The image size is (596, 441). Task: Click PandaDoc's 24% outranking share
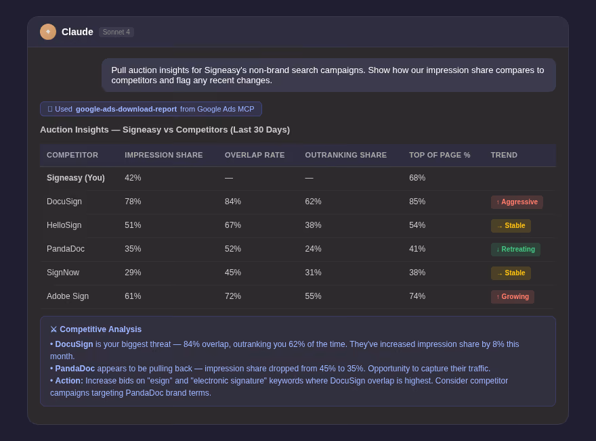coord(313,249)
